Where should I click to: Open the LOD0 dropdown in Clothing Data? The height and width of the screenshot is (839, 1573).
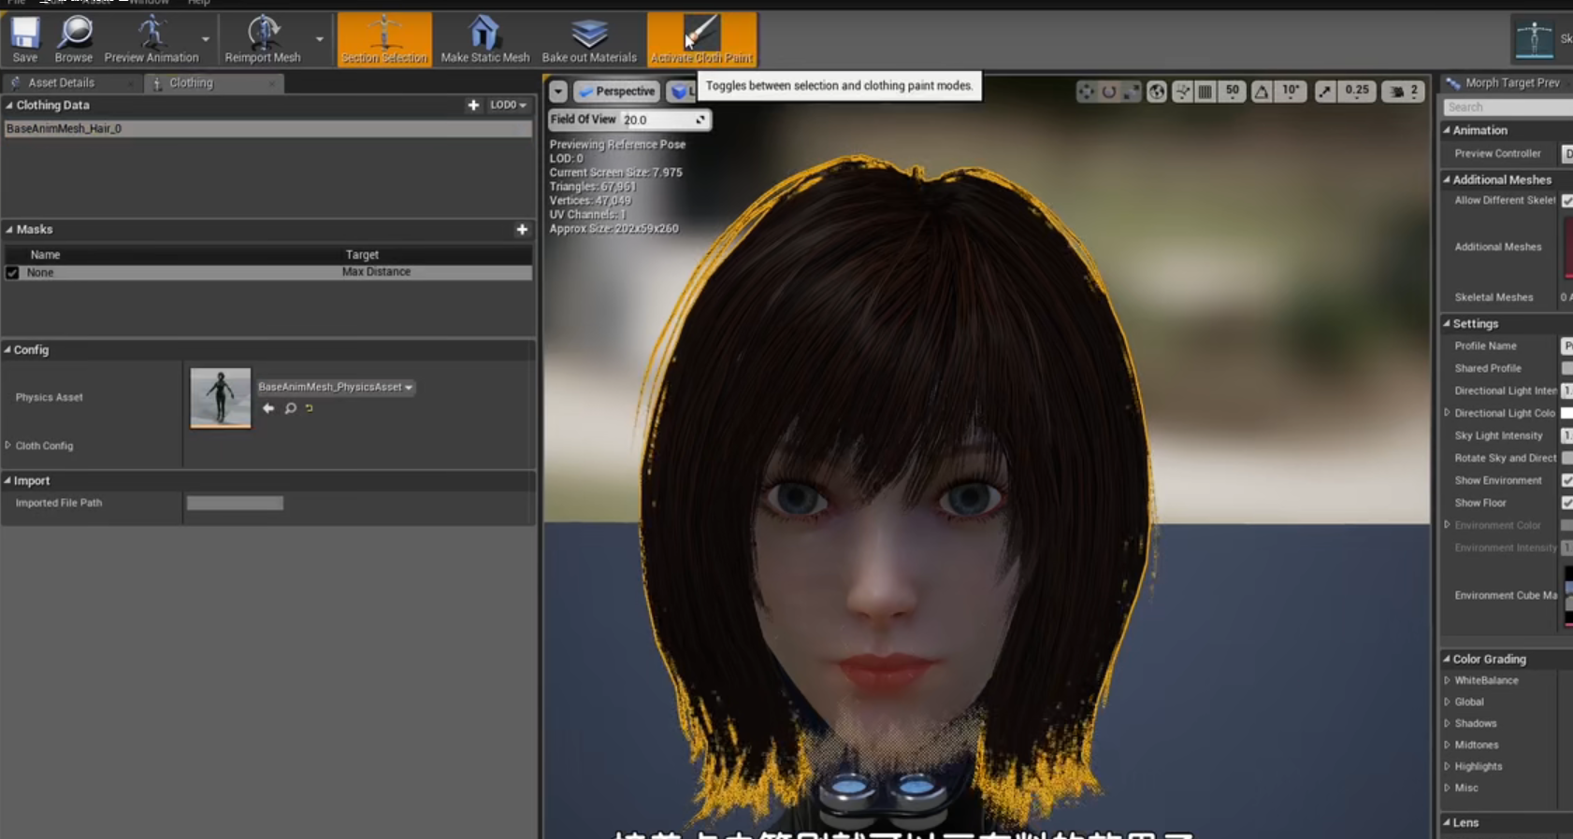(509, 105)
